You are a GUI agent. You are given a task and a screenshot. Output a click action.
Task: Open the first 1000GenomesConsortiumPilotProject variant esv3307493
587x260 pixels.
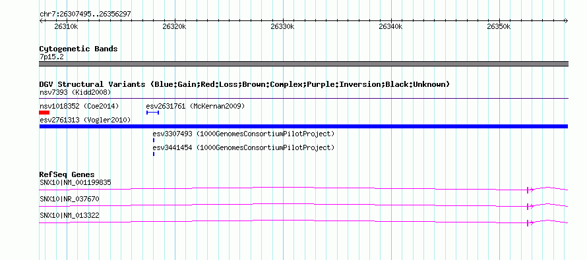pos(243,134)
